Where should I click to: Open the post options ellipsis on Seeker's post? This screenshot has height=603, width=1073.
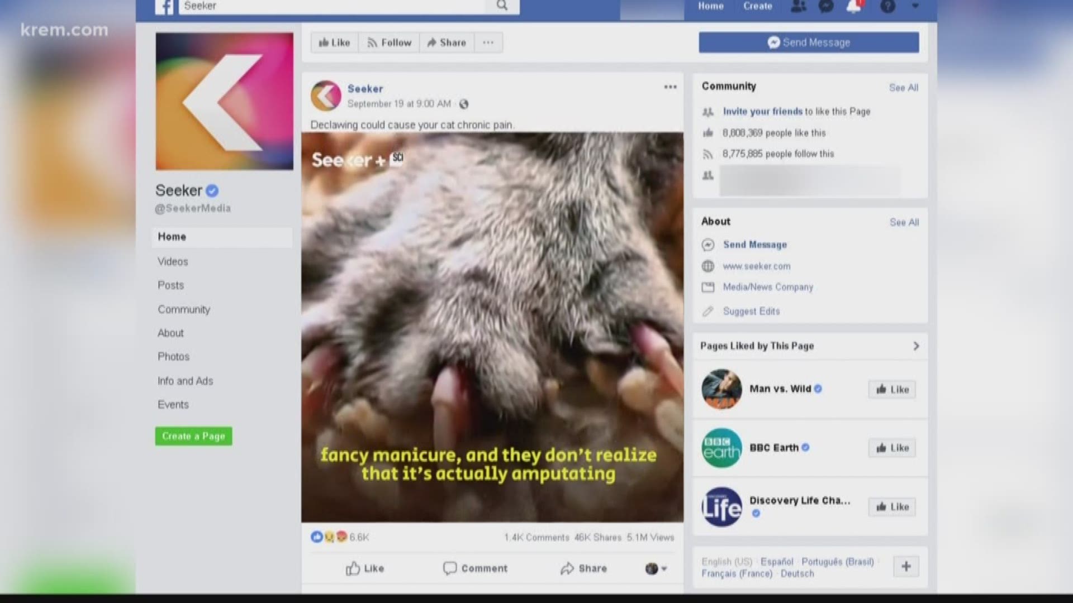[x=670, y=87]
